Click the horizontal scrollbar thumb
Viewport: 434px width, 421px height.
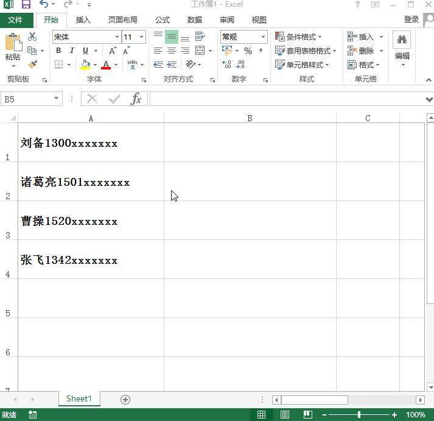314,400
